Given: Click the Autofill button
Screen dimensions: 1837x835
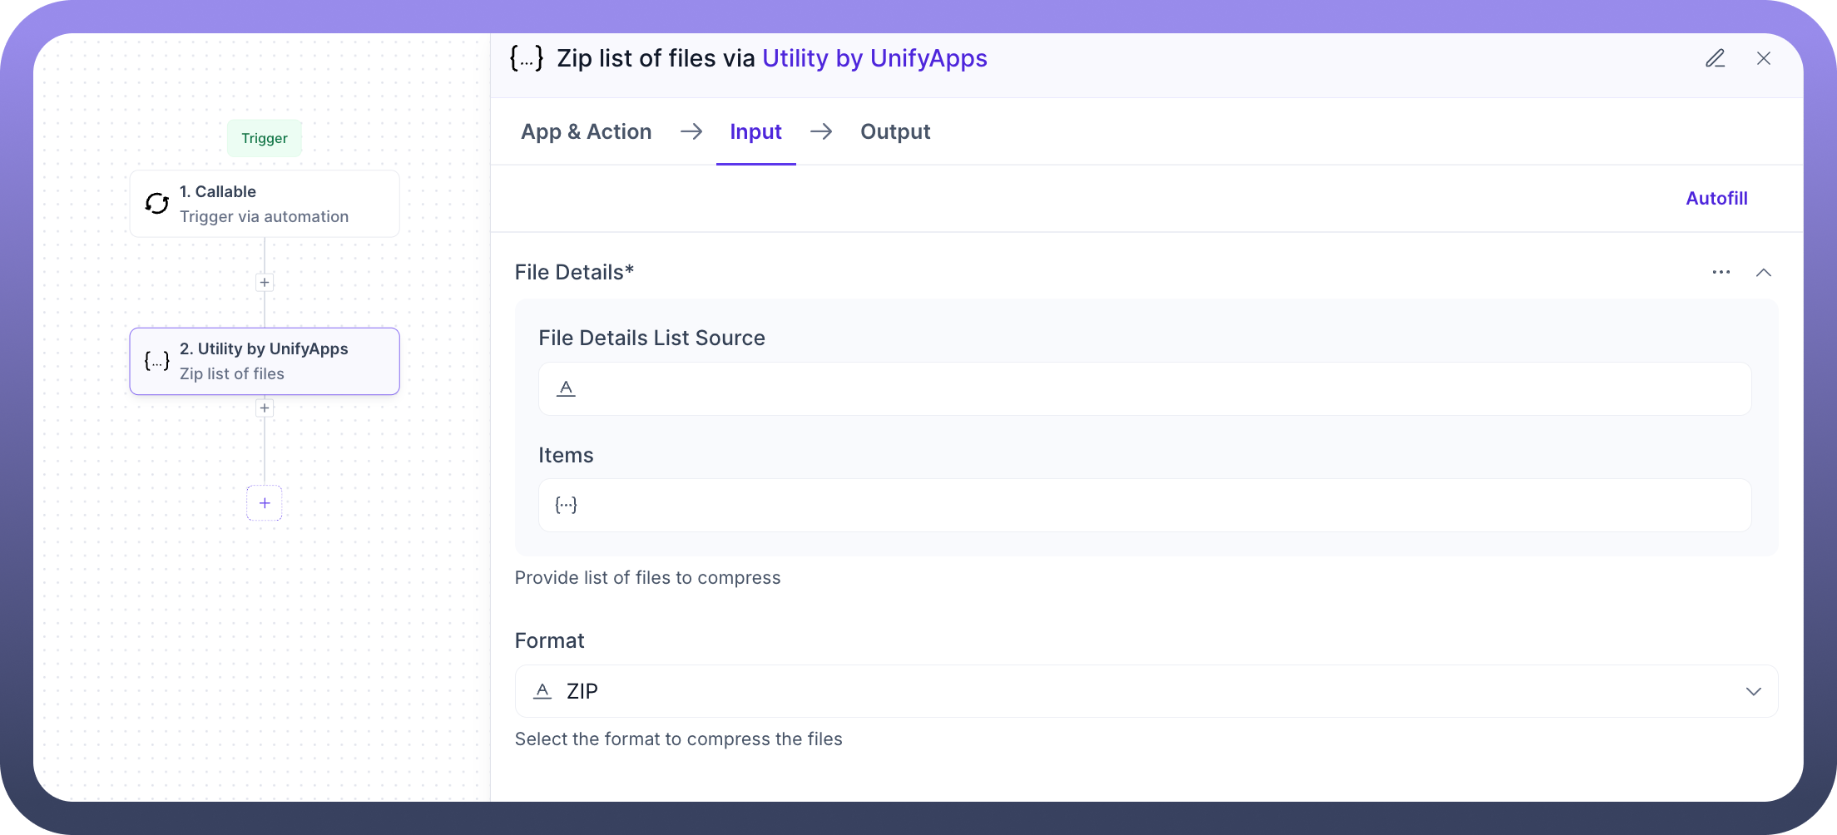Looking at the screenshot, I should [x=1716, y=198].
